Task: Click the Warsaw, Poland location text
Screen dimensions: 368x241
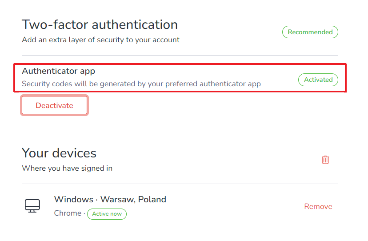Action: coord(133,199)
